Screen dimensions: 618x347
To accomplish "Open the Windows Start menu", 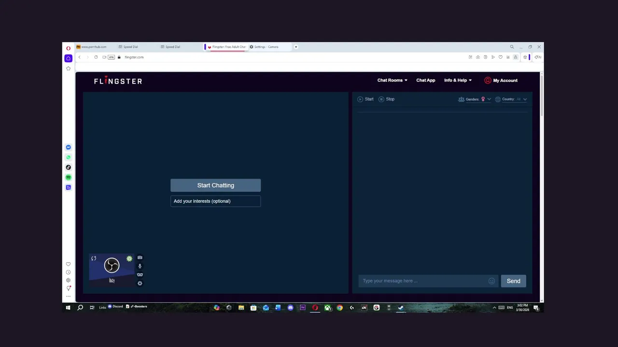I will point(68,307).
